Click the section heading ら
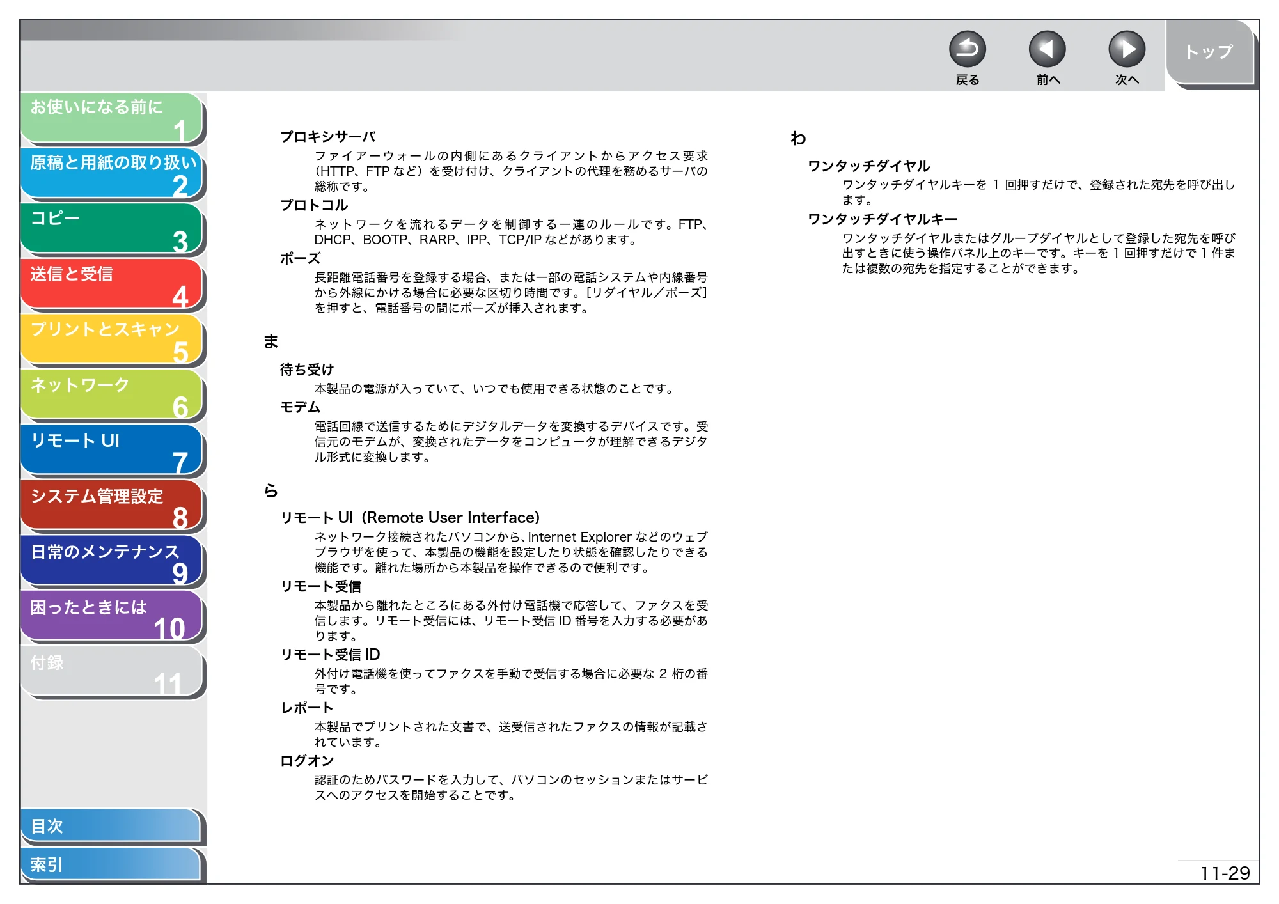 click(x=271, y=491)
